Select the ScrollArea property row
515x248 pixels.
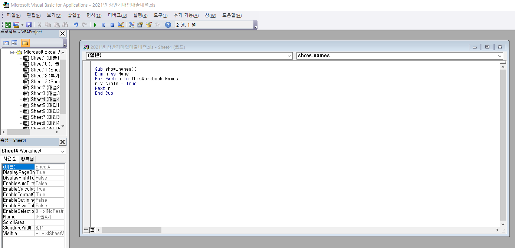(x=33, y=222)
